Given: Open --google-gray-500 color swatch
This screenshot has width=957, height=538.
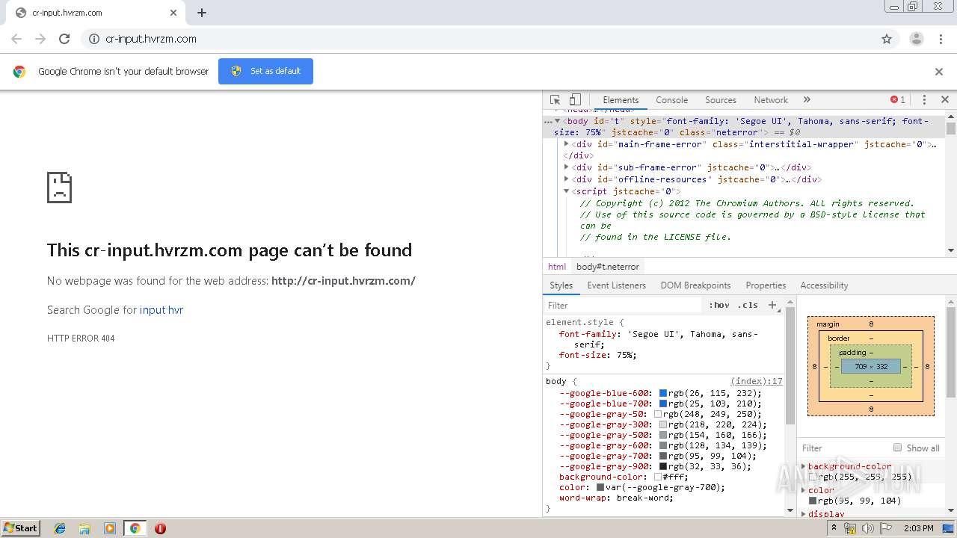Looking at the screenshot, I should point(662,435).
